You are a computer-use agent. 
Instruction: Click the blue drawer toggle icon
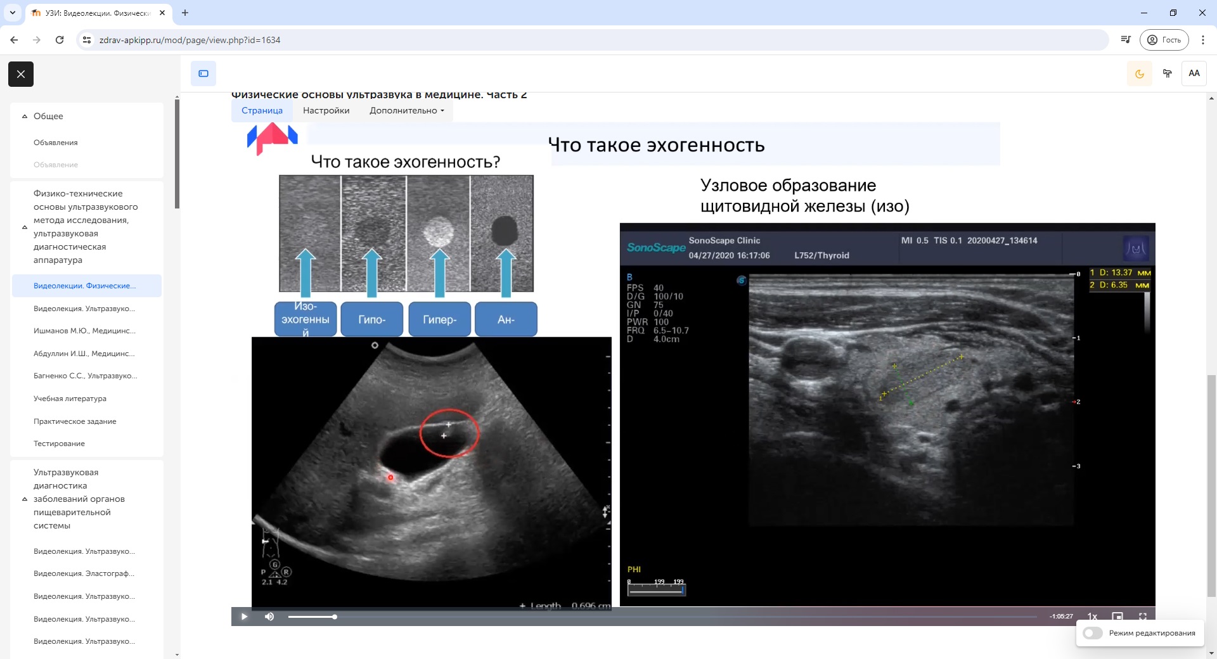203,74
